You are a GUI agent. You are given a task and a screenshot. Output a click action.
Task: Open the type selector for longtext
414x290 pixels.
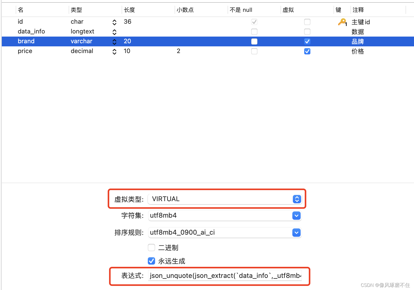(x=114, y=32)
